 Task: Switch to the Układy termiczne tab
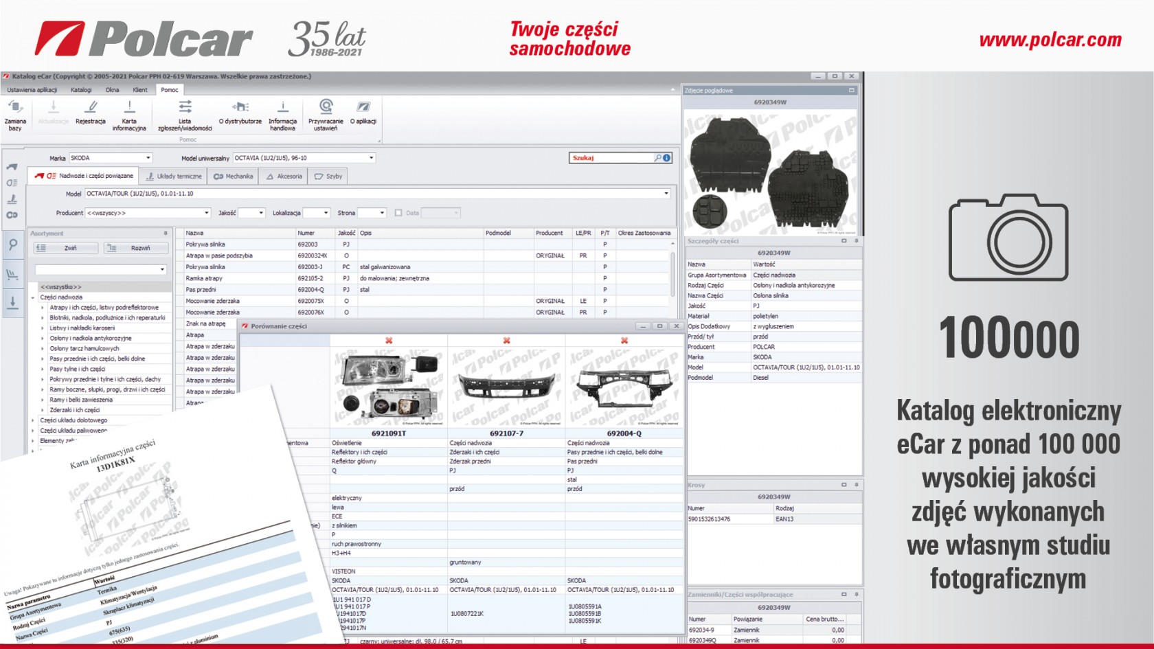tap(174, 177)
